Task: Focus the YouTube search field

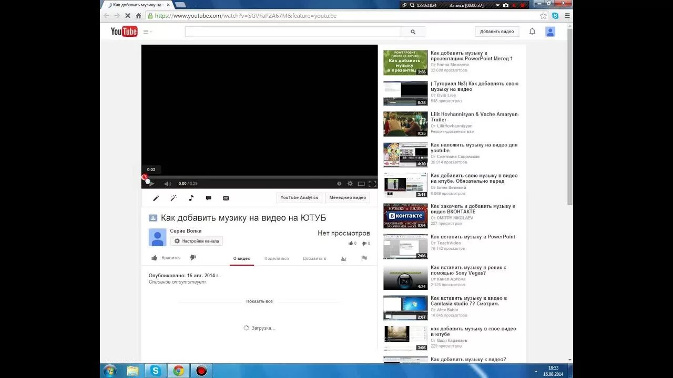Action: coord(293,31)
